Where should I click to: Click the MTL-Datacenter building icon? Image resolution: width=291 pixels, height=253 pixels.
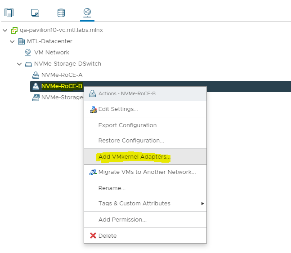pos(21,41)
